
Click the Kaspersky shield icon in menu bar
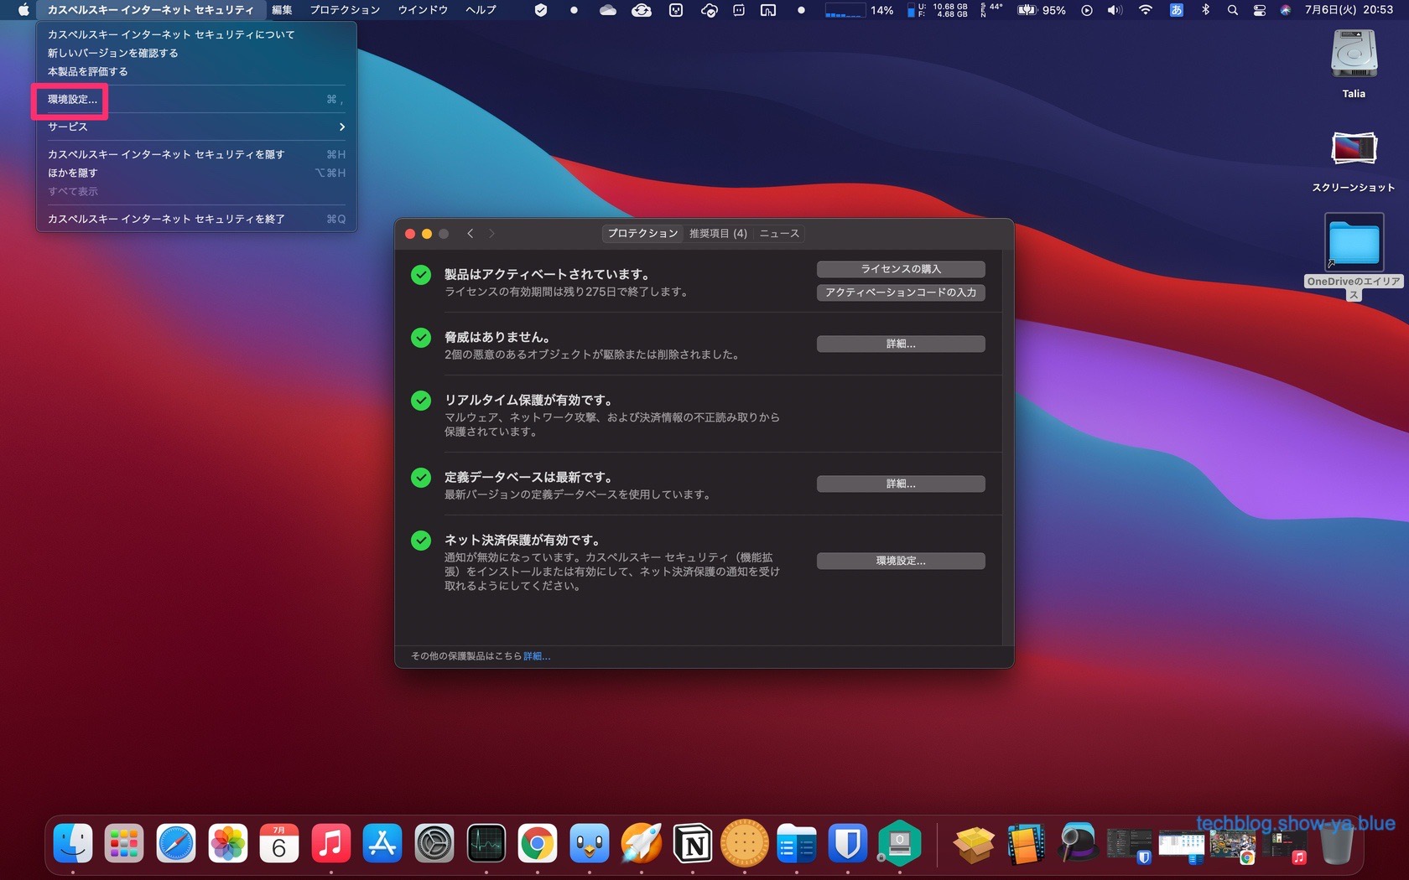coord(541,10)
